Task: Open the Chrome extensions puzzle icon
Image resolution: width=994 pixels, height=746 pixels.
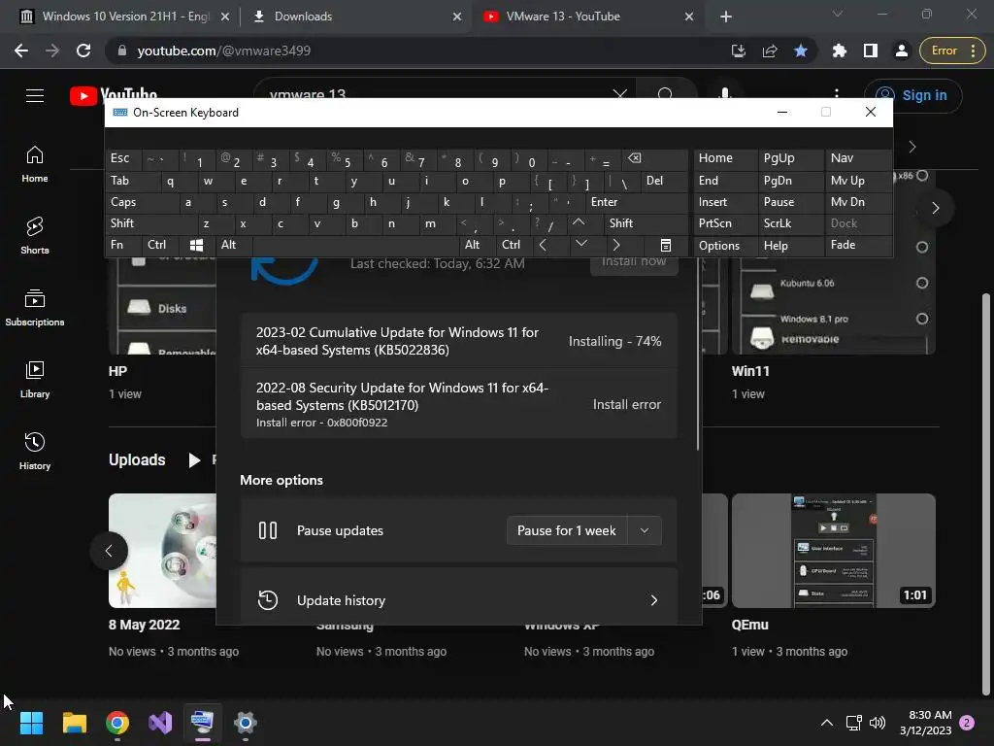Action: tap(840, 51)
